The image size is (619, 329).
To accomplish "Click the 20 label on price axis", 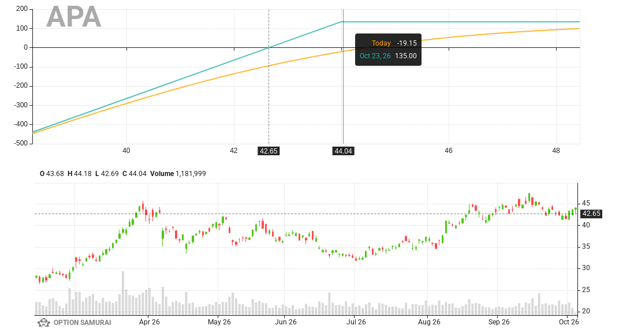I will point(586,311).
